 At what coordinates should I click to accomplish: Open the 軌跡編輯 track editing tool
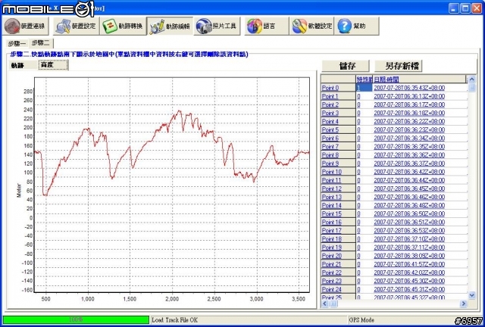pyautogui.click(x=170, y=26)
